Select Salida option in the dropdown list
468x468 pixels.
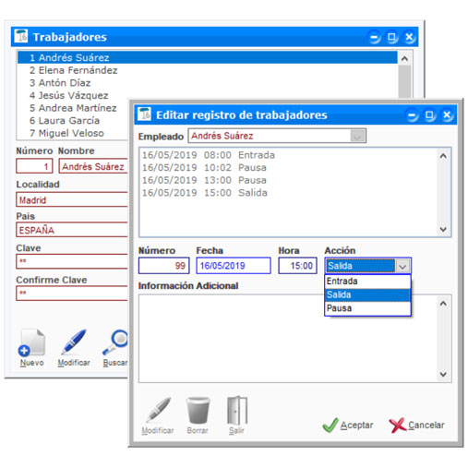point(367,294)
